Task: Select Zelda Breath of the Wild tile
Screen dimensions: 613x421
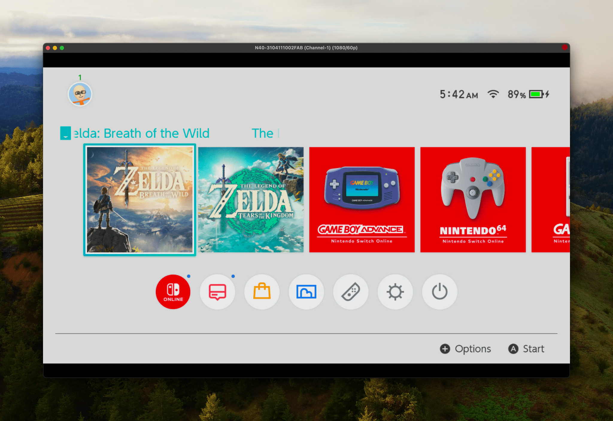Action: 140,200
